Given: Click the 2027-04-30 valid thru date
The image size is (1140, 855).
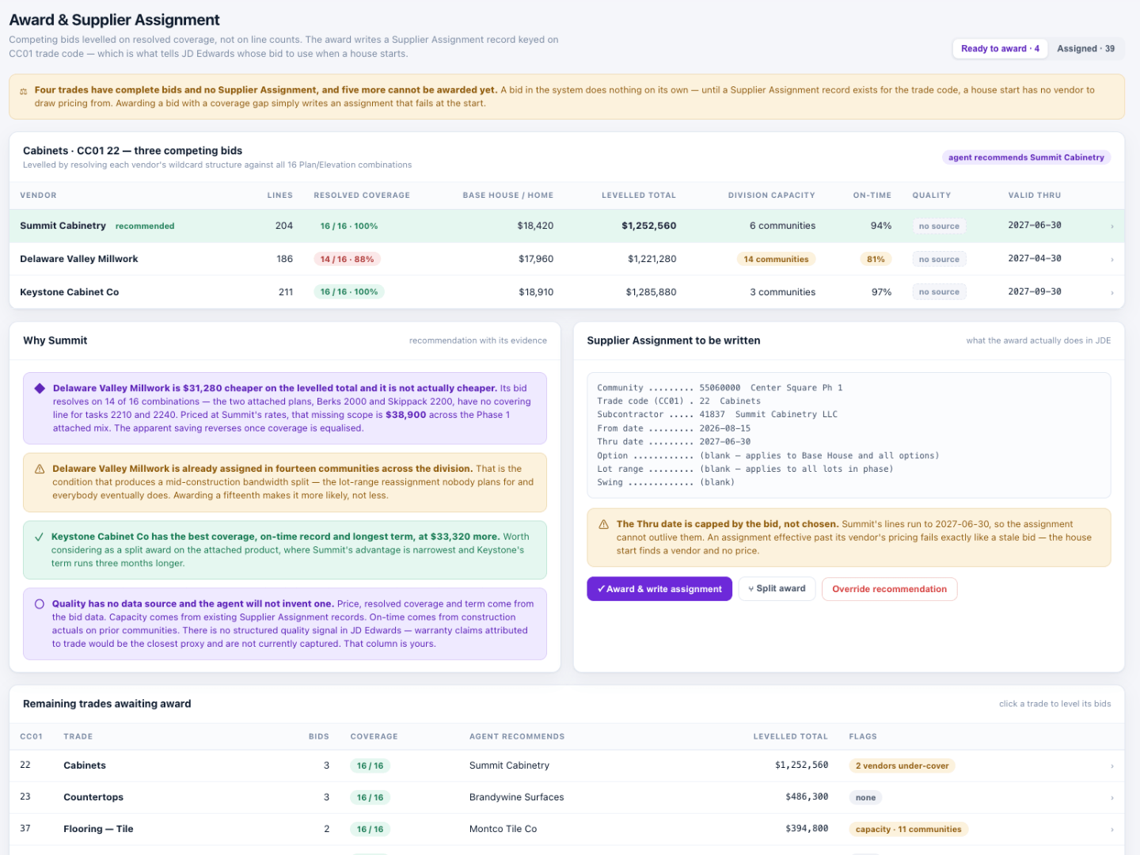Looking at the screenshot, I should point(1035,259).
